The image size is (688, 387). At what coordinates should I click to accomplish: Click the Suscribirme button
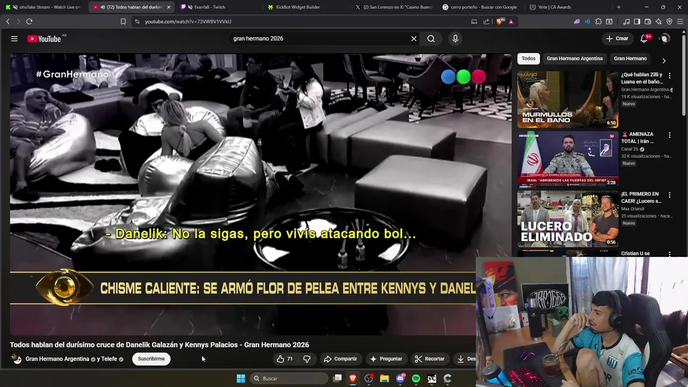(151, 359)
